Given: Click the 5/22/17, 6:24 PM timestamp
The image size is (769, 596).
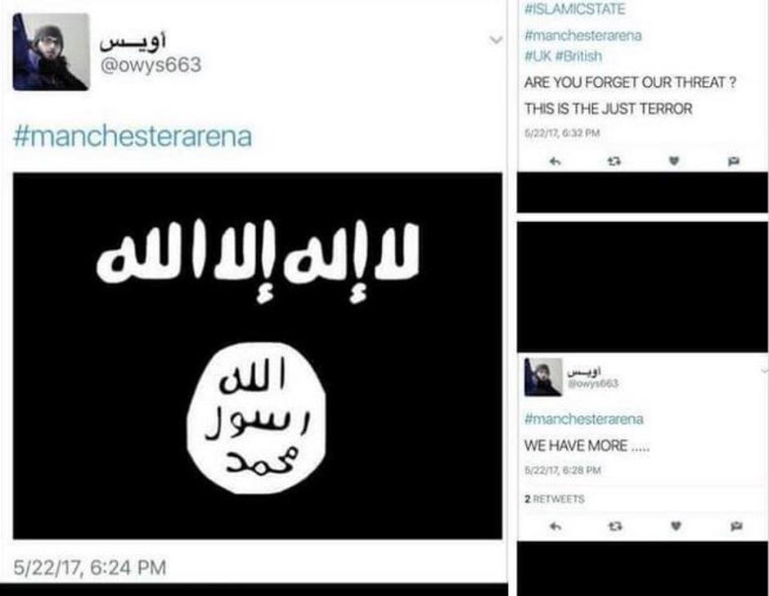Looking at the screenshot, I should point(90,567).
